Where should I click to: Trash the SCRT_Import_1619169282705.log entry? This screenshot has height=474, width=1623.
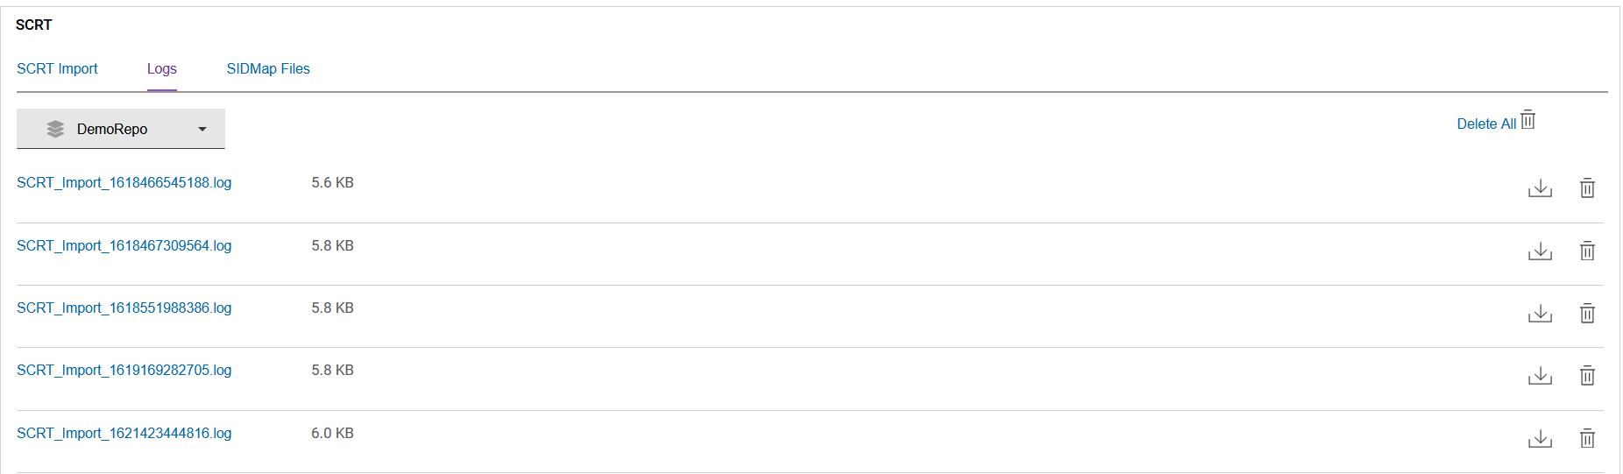coord(1587,376)
